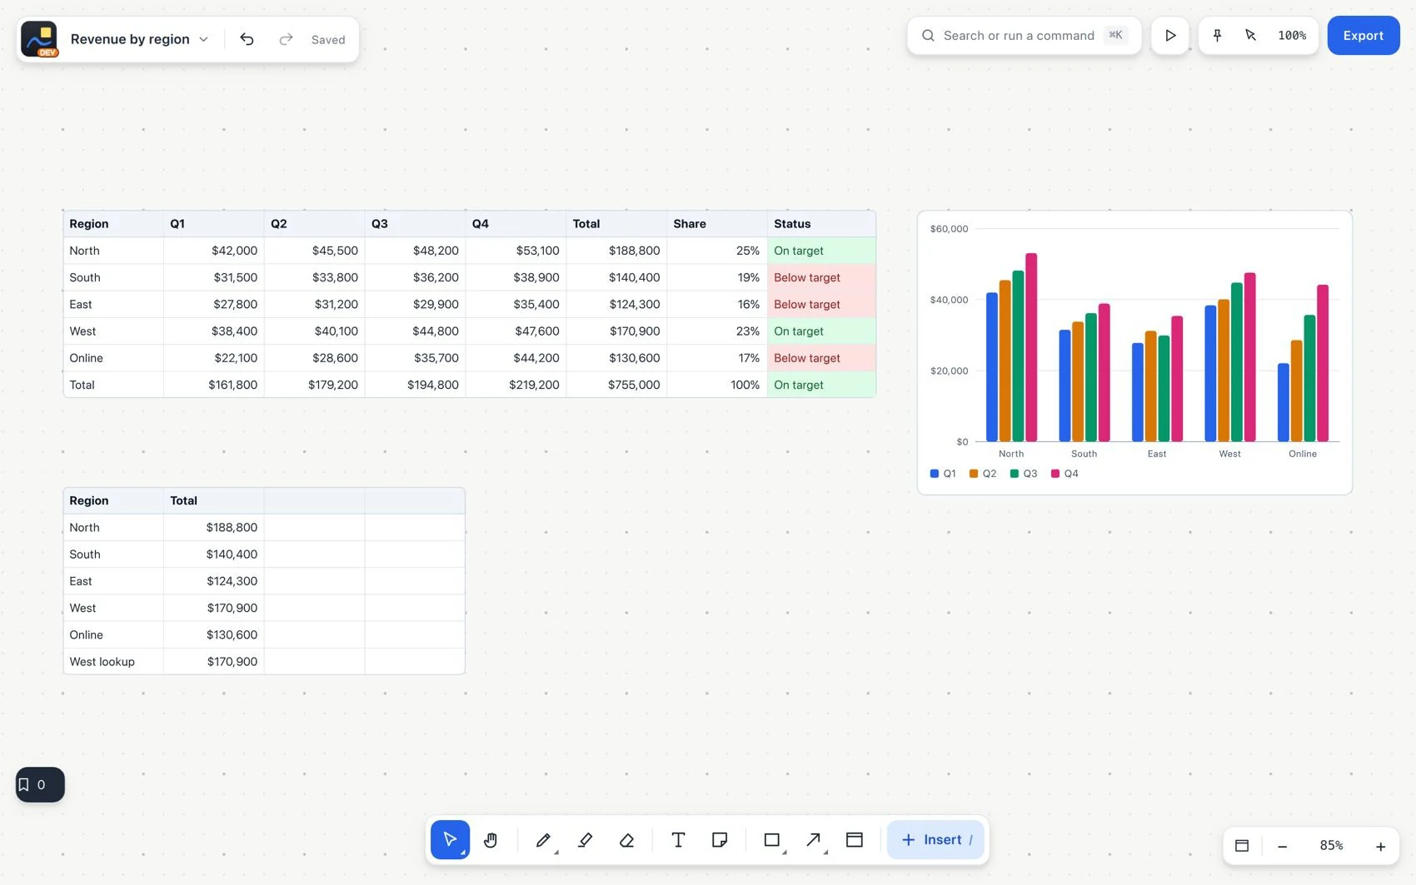Add a sticky note
1416x885 pixels.
pos(720,839)
